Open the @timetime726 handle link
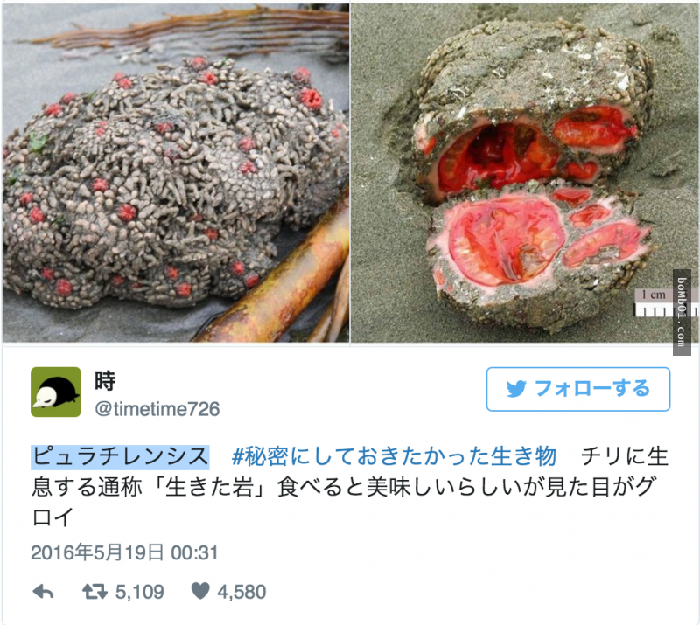This screenshot has width=700, height=625. [x=157, y=409]
